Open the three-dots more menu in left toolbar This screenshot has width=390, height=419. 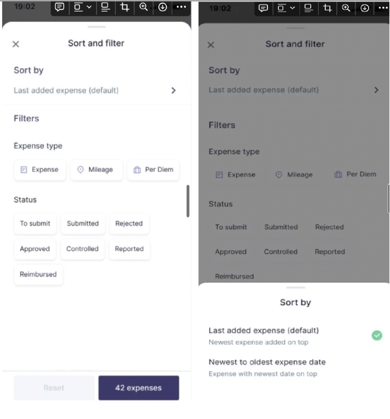[x=181, y=7]
